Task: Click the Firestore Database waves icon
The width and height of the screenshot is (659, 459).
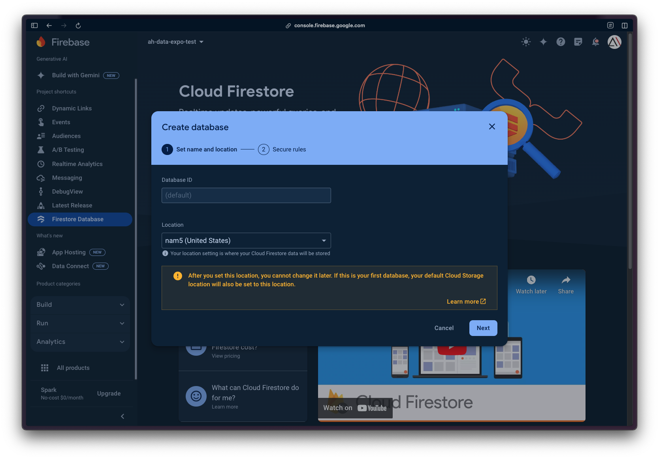Action: [x=41, y=219]
